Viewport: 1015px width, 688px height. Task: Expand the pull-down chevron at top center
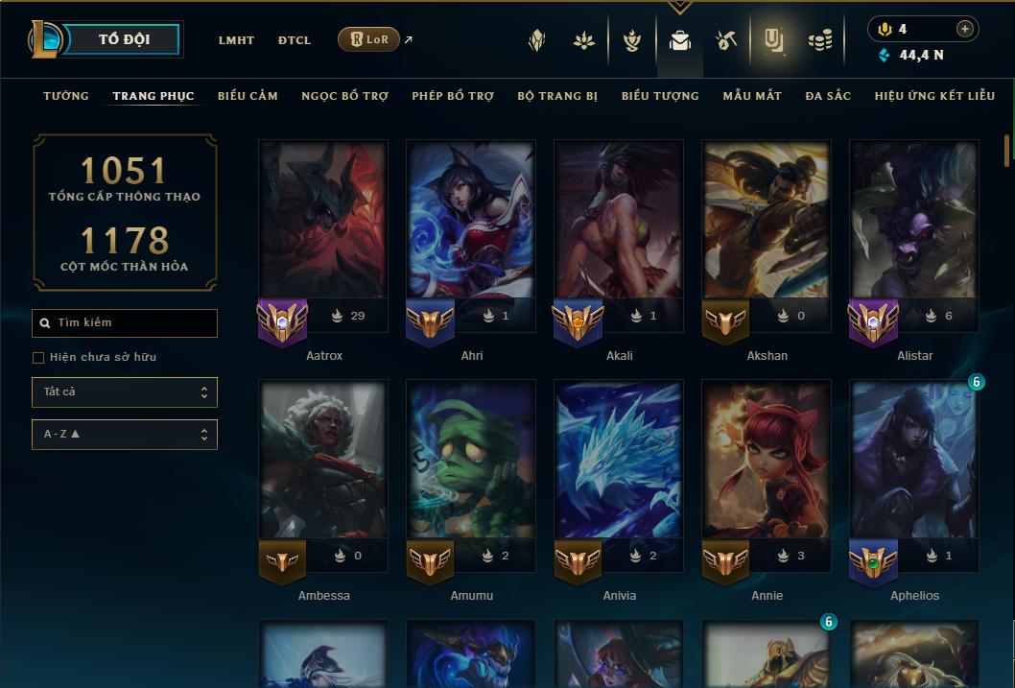(679, 7)
